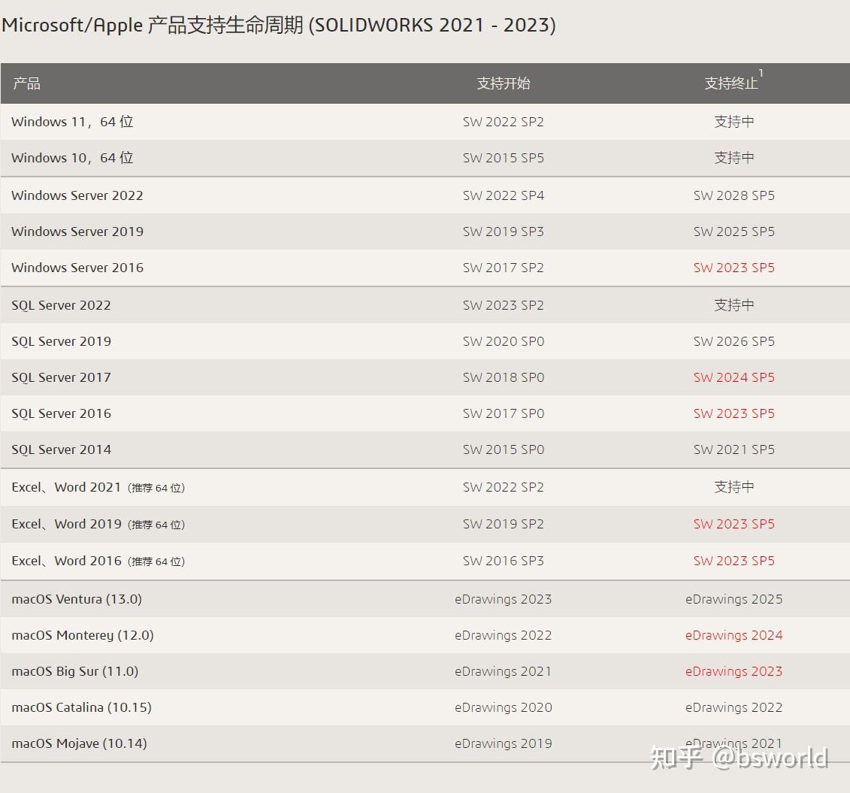Image resolution: width=850 pixels, height=793 pixels.
Task: Click the SW 2017 SP0 support start cell
Action: click(x=503, y=413)
